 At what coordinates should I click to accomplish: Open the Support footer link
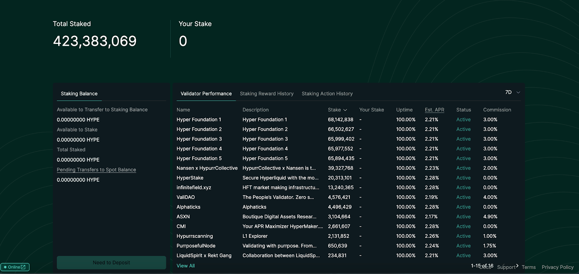(506, 267)
